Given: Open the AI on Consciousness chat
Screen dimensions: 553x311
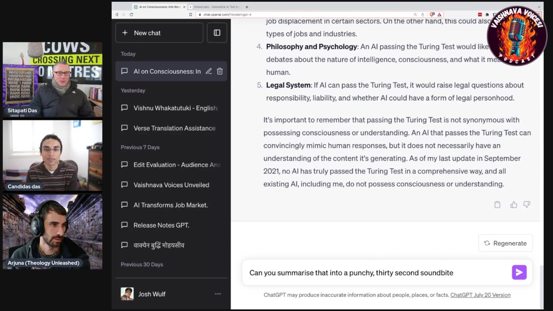Looking at the screenshot, I should click(x=167, y=71).
